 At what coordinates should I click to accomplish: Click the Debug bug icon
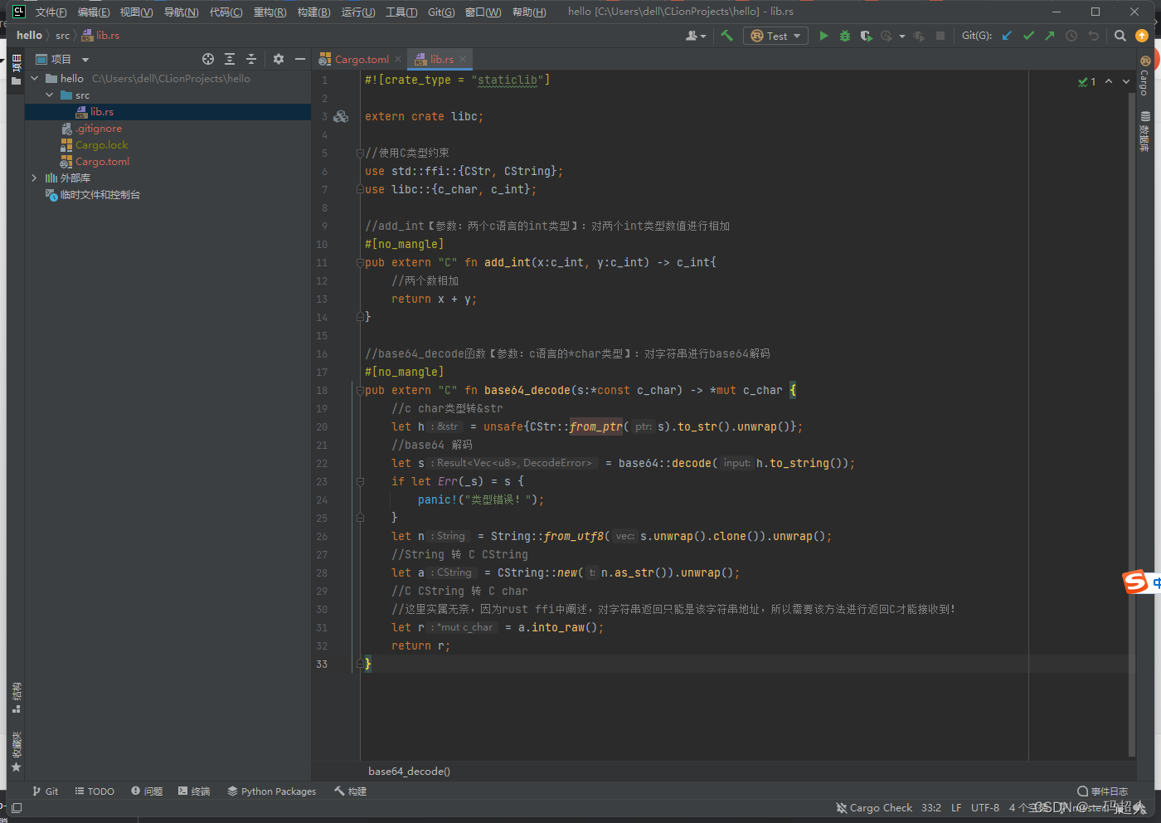click(845, 36)
